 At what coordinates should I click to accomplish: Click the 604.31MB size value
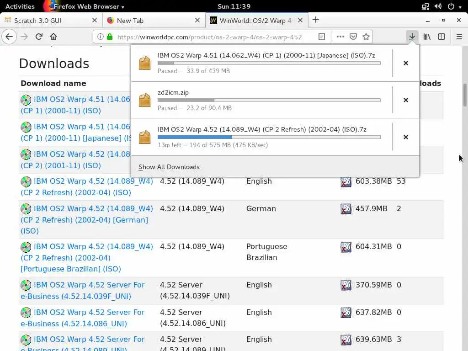click(x=373, y=246)
